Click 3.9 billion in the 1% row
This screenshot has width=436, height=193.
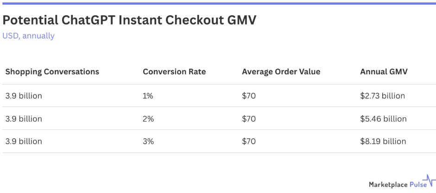pyautogui.click(x=24, y=96)
